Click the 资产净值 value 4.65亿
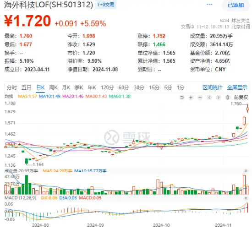252x229 pixels. pos(222,61)
